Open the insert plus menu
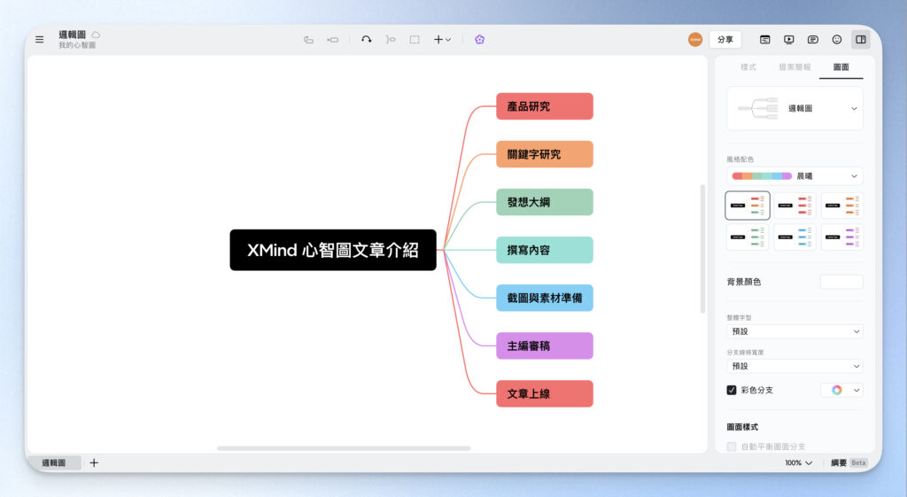Image resolution: width=907 pixels, height=497 pixels. [x=442, y=39]
